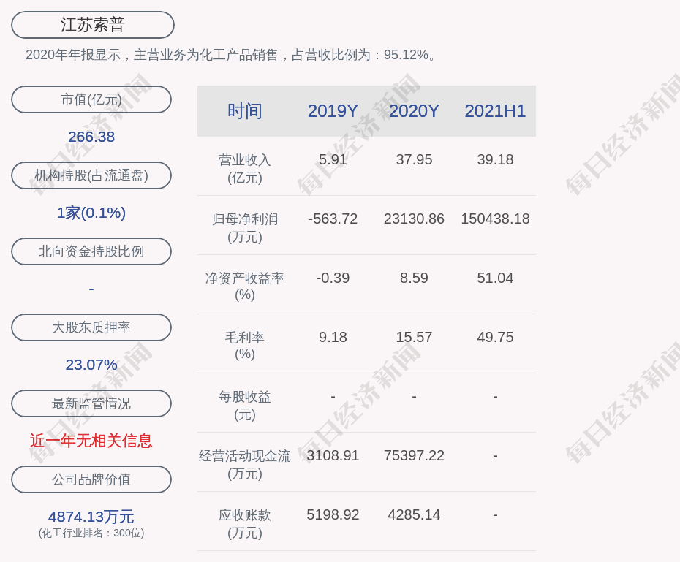Click the 应收账款(万元) row label
The image size is (680, 562).
pos(245,524)
